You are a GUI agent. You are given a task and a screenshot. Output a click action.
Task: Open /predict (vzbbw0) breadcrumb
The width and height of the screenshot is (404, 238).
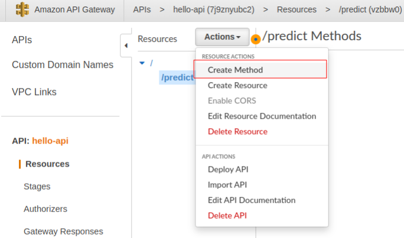point(370,9)
